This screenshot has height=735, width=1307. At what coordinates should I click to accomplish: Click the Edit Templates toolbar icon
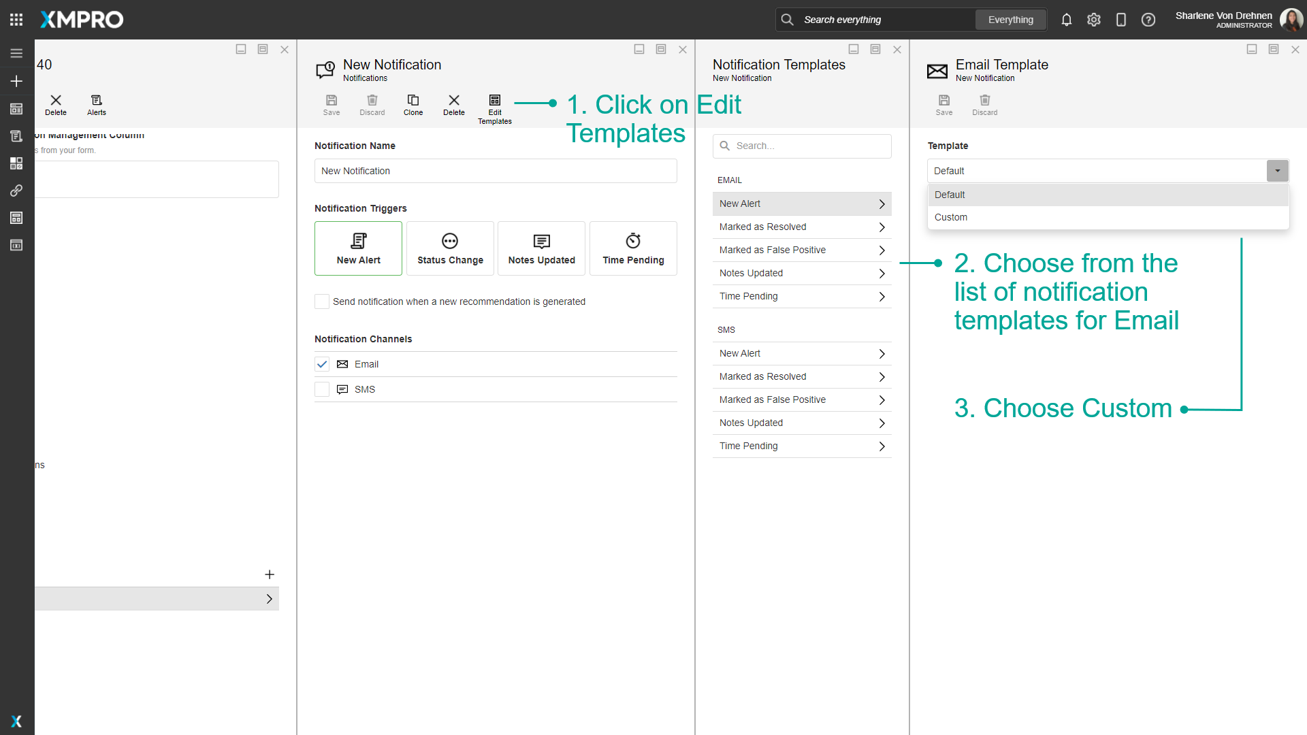click(x=495, y=101)
